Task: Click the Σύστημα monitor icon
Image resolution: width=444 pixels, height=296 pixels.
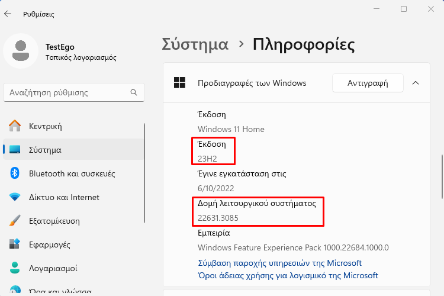Action: 15,150
